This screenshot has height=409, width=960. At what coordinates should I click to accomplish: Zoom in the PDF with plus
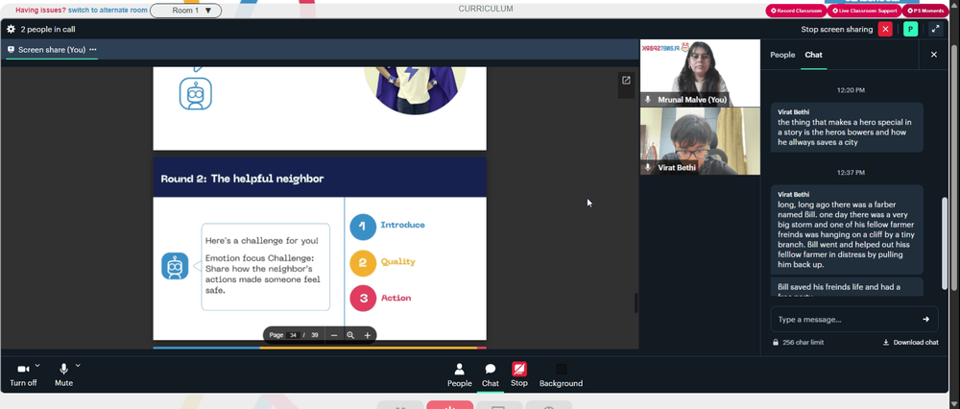368,335
